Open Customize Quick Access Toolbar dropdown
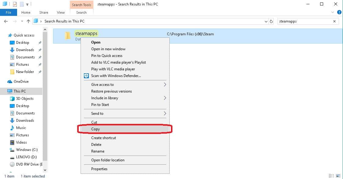This screenshot has width=343, height=179. pos(27,4)
